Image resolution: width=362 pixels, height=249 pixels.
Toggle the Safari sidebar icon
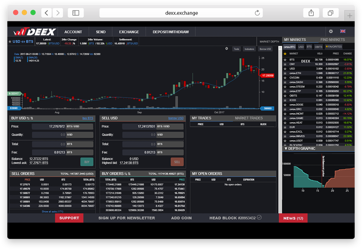tap(76, 13)
